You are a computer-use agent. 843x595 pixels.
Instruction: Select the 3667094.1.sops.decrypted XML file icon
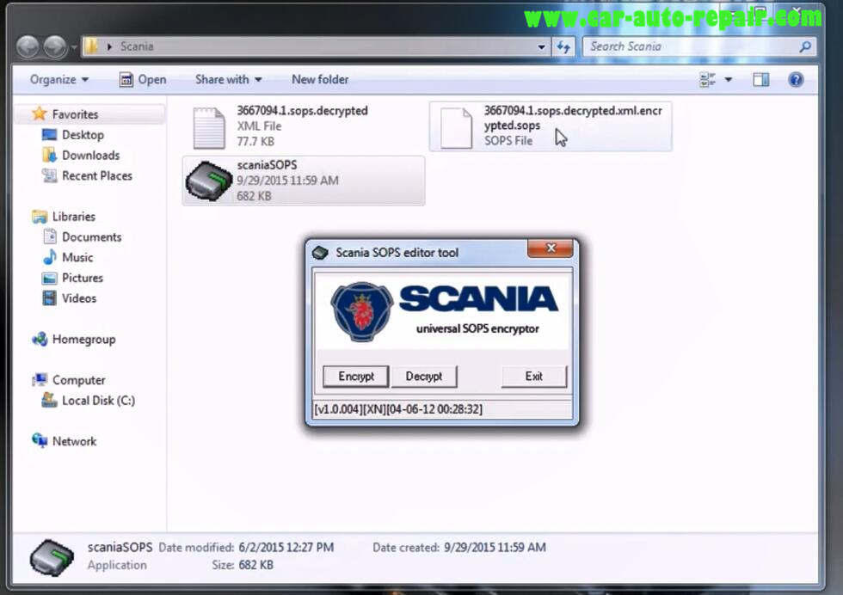tap(209, 127)
